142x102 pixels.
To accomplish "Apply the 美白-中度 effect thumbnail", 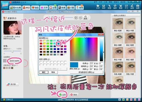I will [130, 24].
